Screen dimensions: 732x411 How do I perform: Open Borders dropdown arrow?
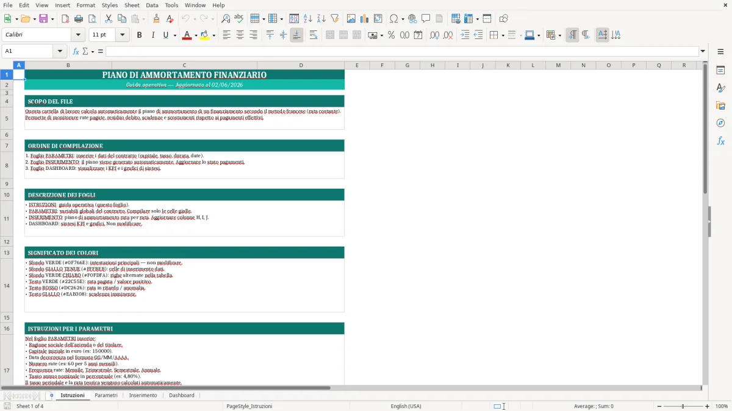tap(503, 35)
